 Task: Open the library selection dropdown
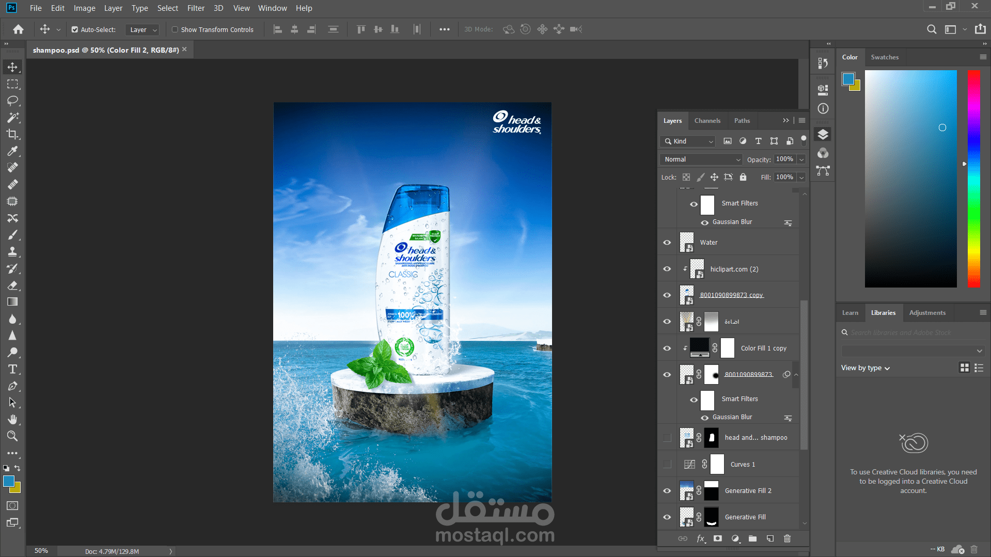[x=913, y=351]
